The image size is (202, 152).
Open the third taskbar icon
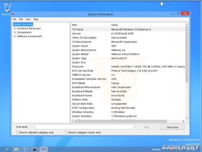tap(25, 149)
